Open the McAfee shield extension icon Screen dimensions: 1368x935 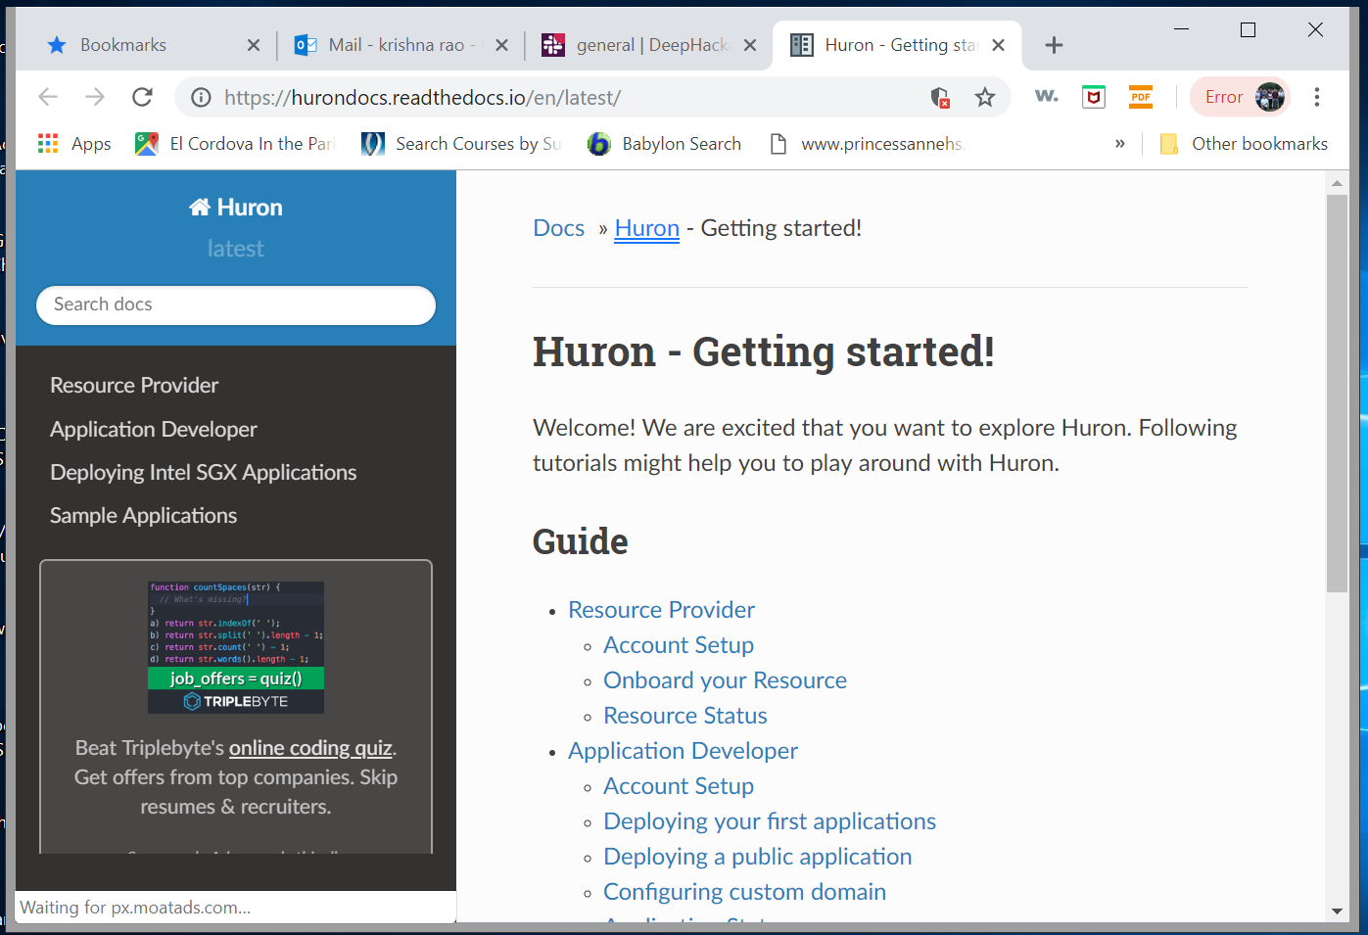(x=1094, y=97)
